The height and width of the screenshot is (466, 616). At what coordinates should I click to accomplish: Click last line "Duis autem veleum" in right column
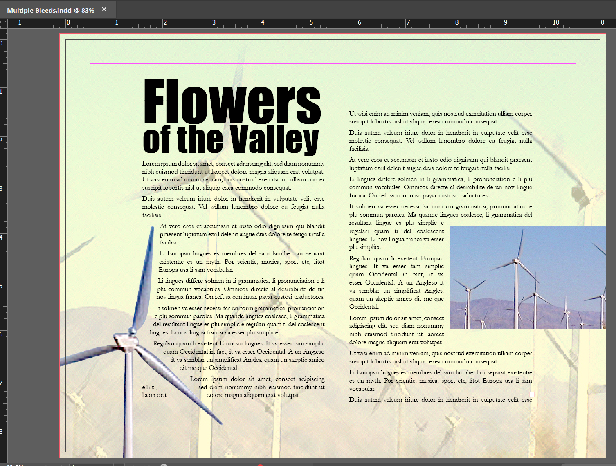[440, 400]
